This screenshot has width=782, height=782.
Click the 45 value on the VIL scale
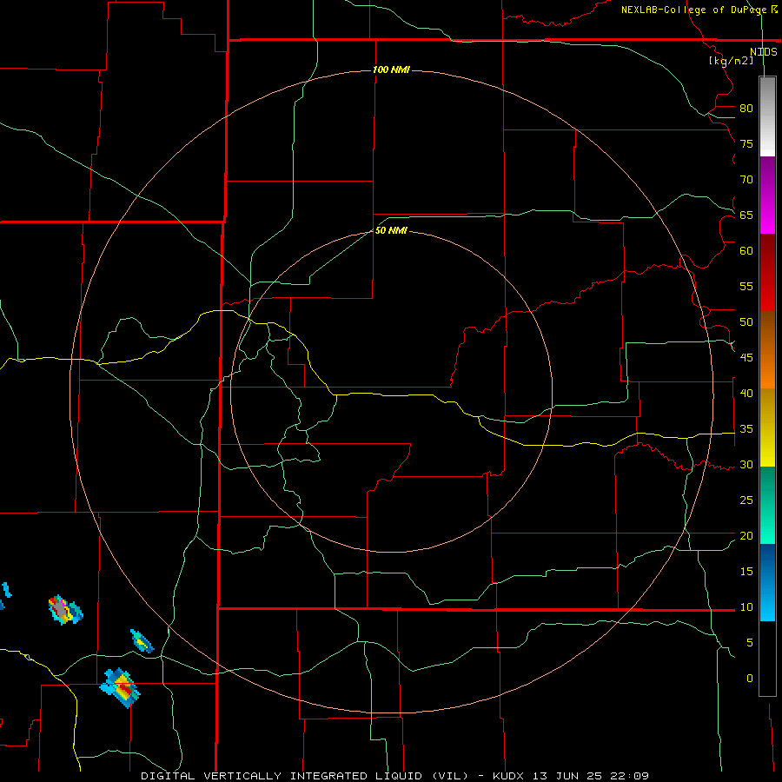pyautogui.click(x=746, y=358)
